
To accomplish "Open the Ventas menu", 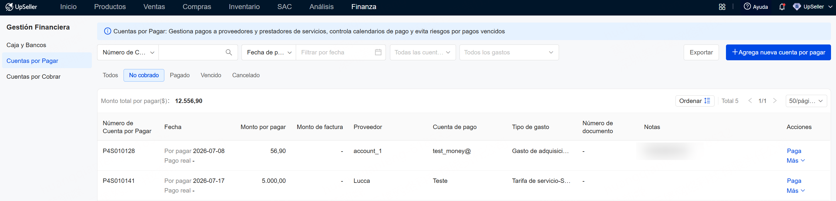I will (x=154, y=7).
